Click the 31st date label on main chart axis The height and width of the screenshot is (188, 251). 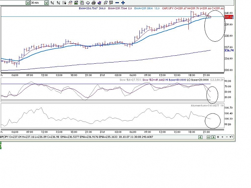coord(102,75)
